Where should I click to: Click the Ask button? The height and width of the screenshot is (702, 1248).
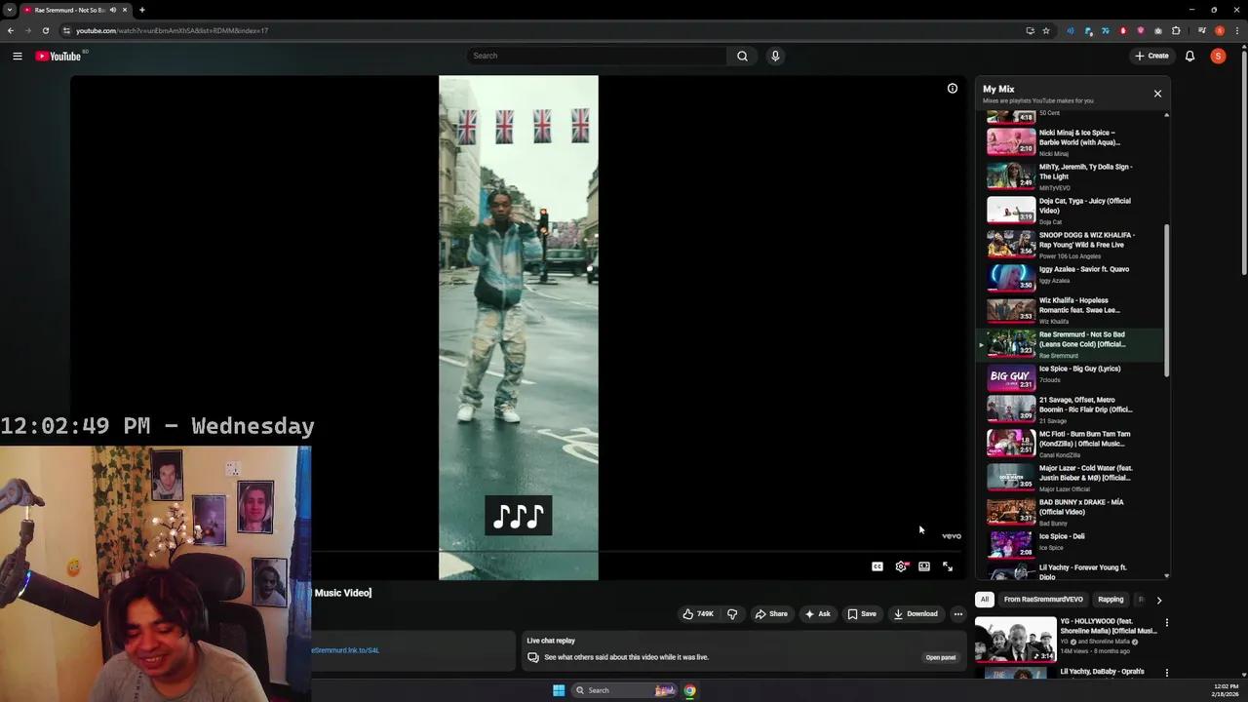coord(818,614)
